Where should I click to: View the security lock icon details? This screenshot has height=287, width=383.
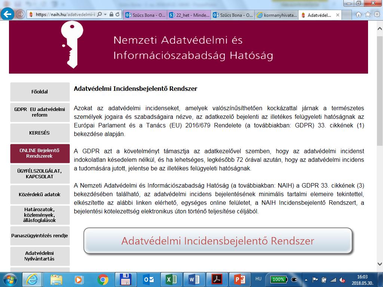point(111,15)
